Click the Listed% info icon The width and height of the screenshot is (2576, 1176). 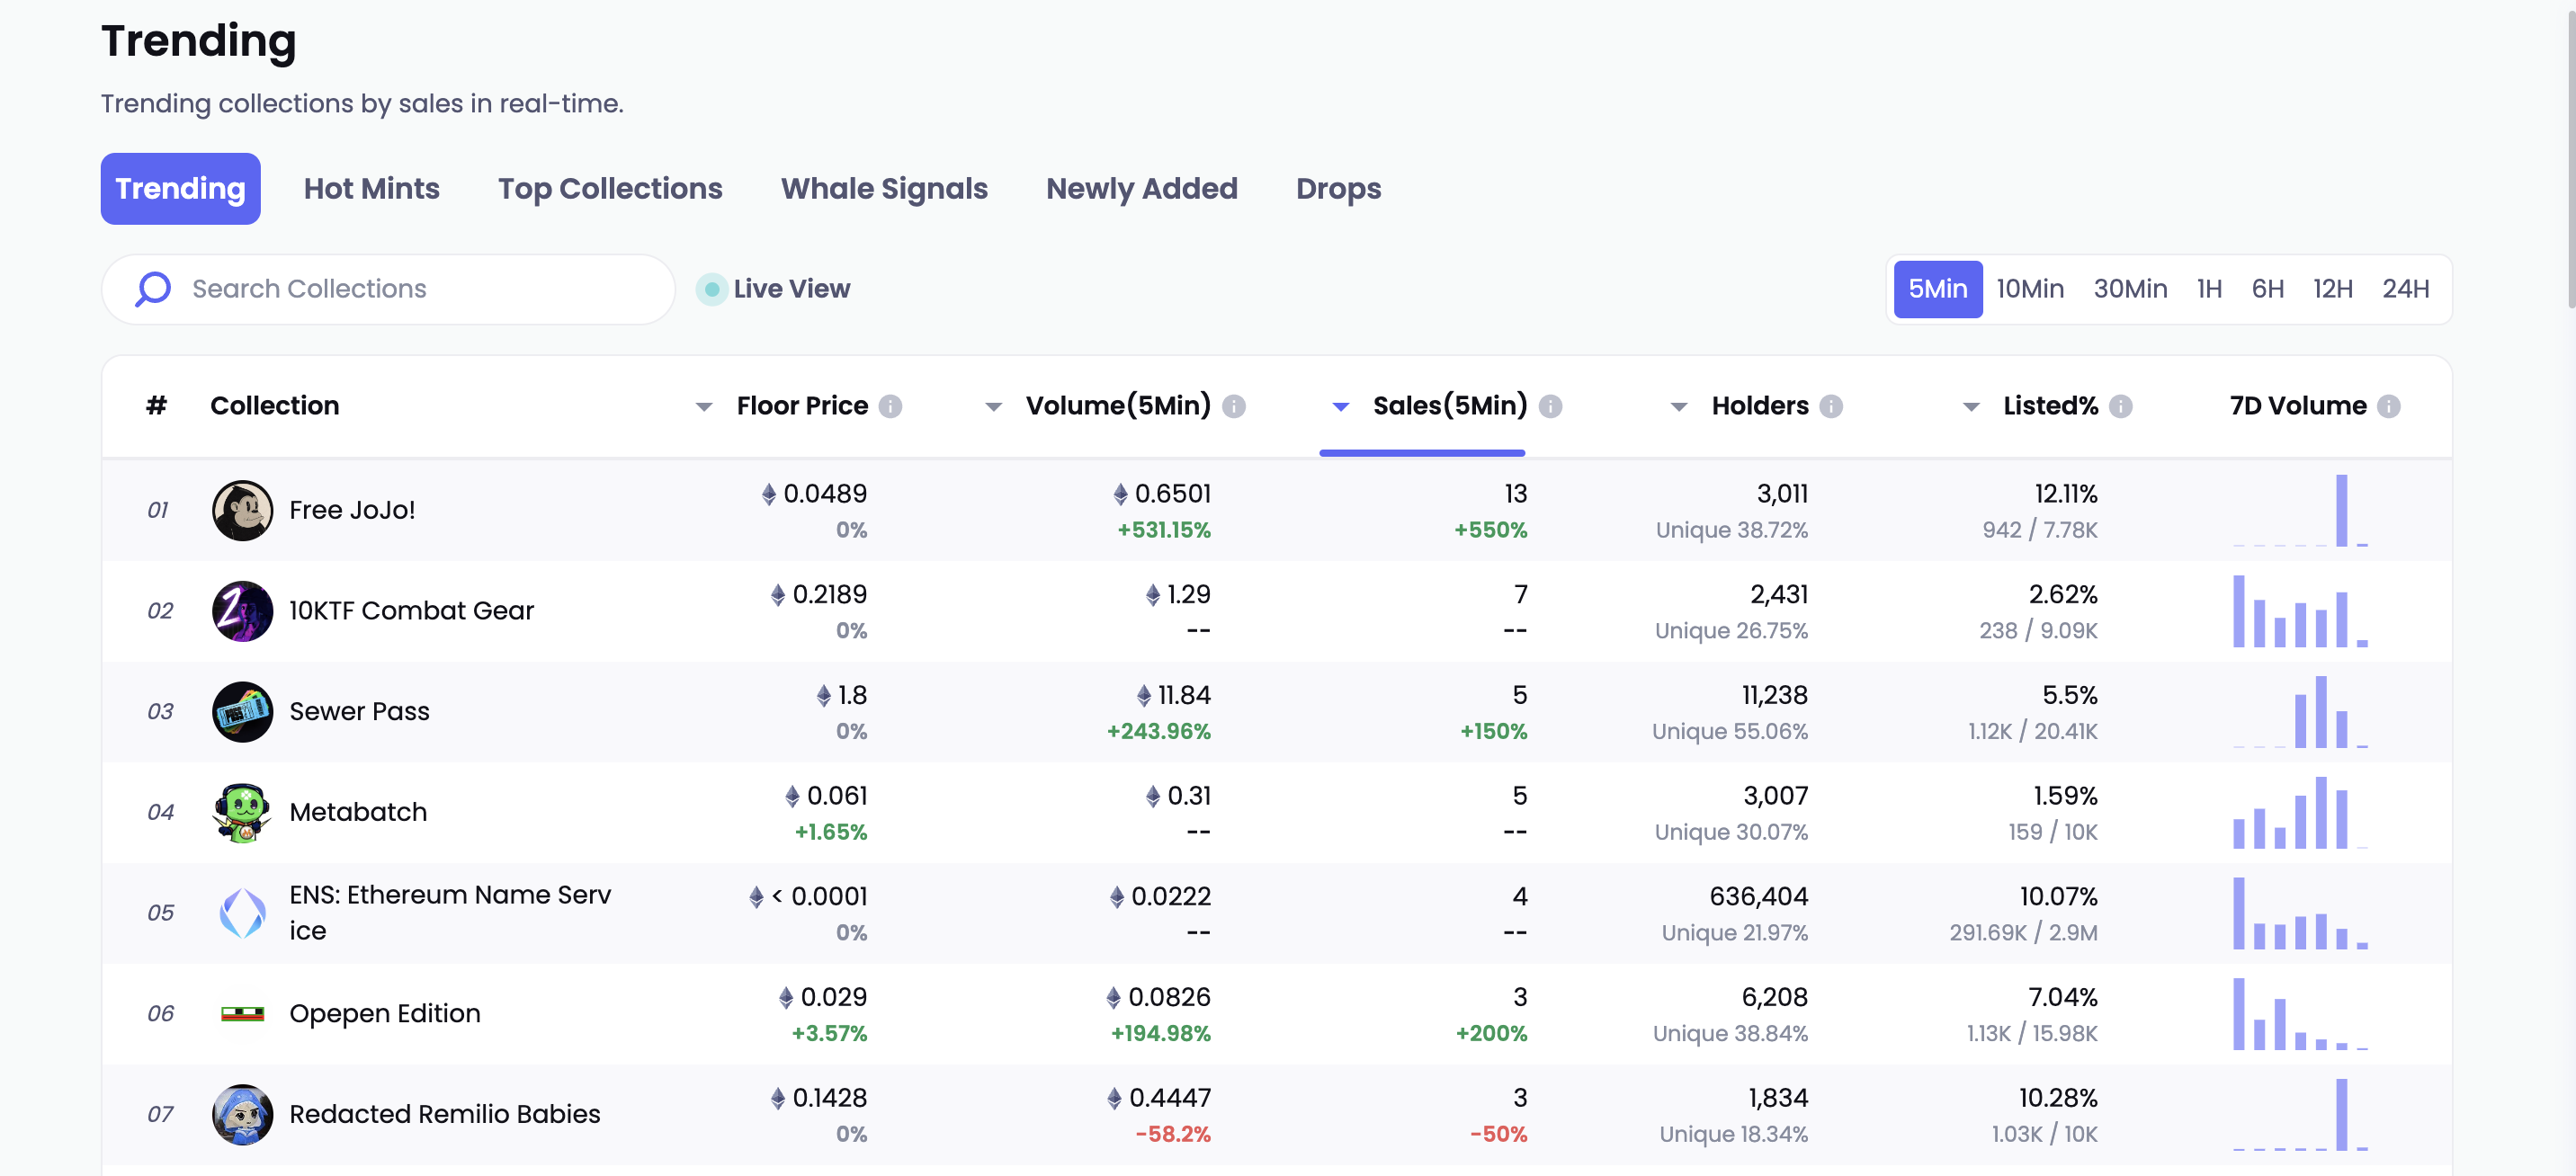point(2120,406)
